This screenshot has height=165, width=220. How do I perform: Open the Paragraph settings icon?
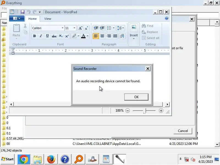click(122, 36)
